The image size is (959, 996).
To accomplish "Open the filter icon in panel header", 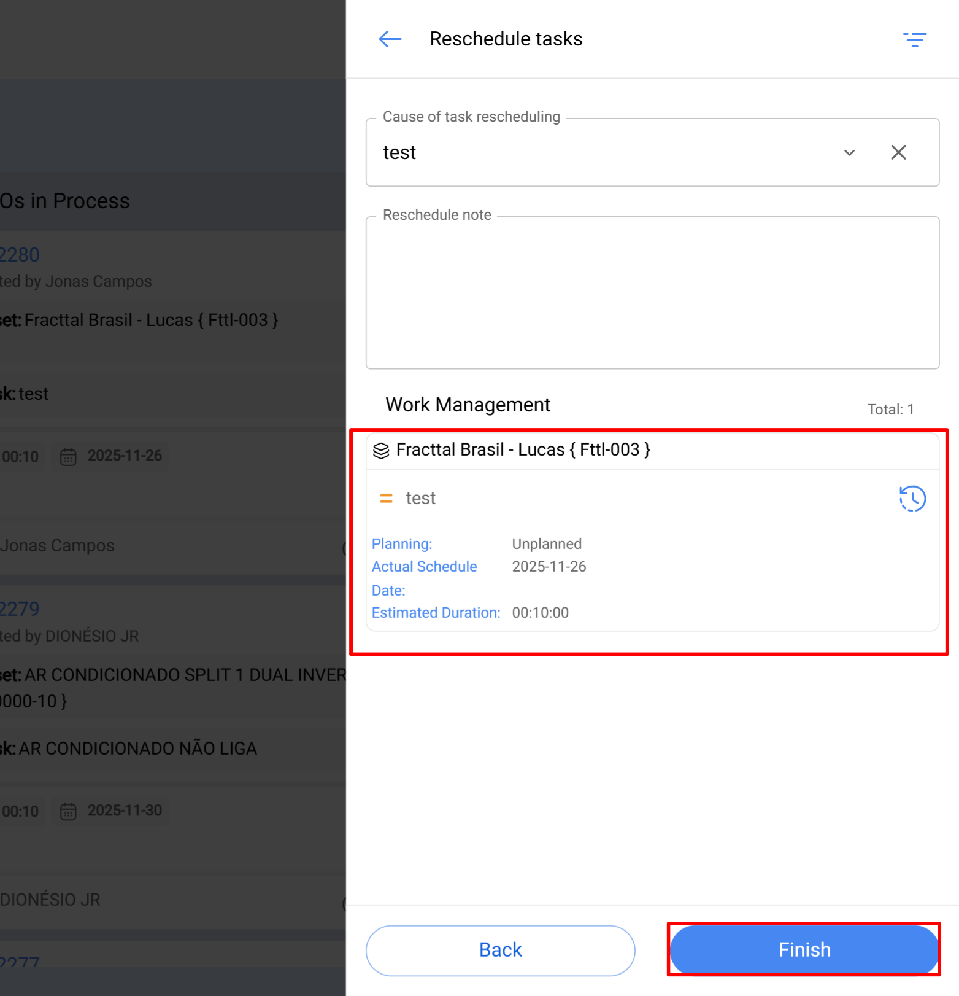I will [914, 40].
